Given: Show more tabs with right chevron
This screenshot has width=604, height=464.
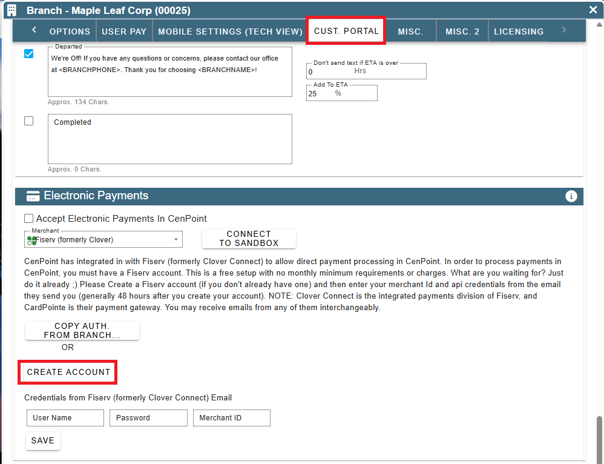Looking at the screenshot, I should [x=564, y=30].
